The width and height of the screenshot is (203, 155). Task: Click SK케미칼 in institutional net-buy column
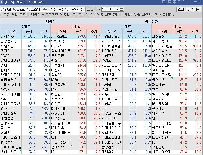pyautogui.click(x=158, y=70)
